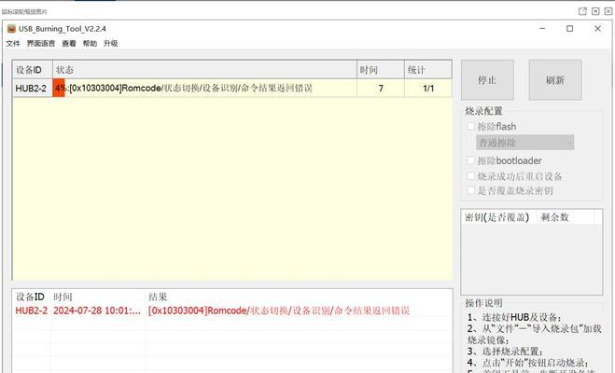This screenshot has width=615, height=373.
Task: Click the pop-out icon in the image viewer bar
Action: 583,11
